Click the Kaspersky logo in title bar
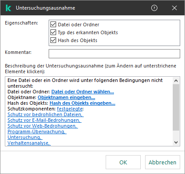This screenshot has width=185, height=174. (x=8, y=8)
